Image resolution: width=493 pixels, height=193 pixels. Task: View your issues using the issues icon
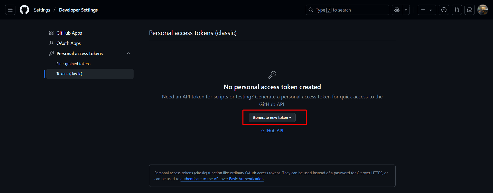(x=444, y=9)
